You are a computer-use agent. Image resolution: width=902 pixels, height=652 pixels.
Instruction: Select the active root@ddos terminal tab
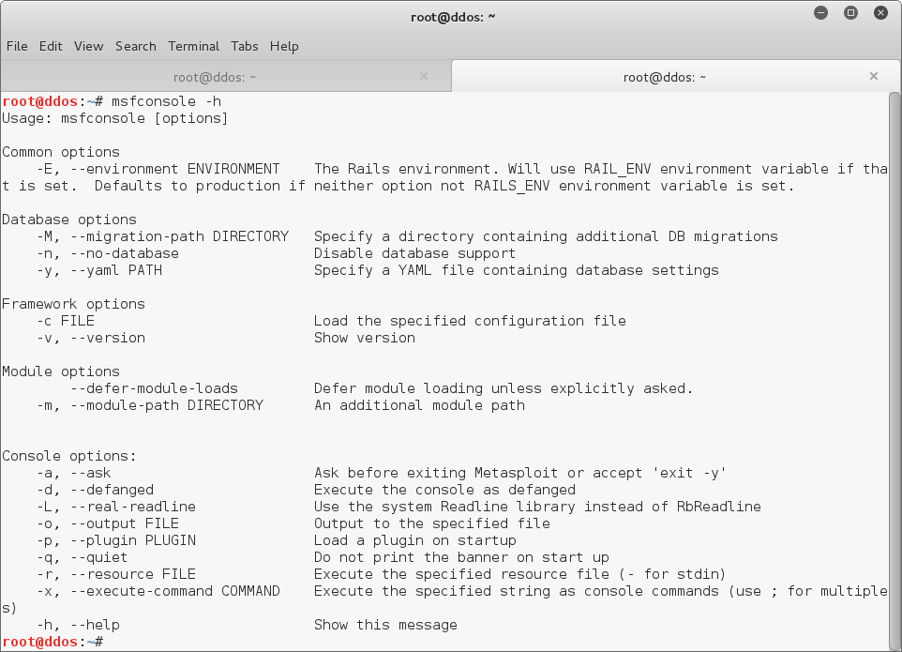[x=665, y=76]
